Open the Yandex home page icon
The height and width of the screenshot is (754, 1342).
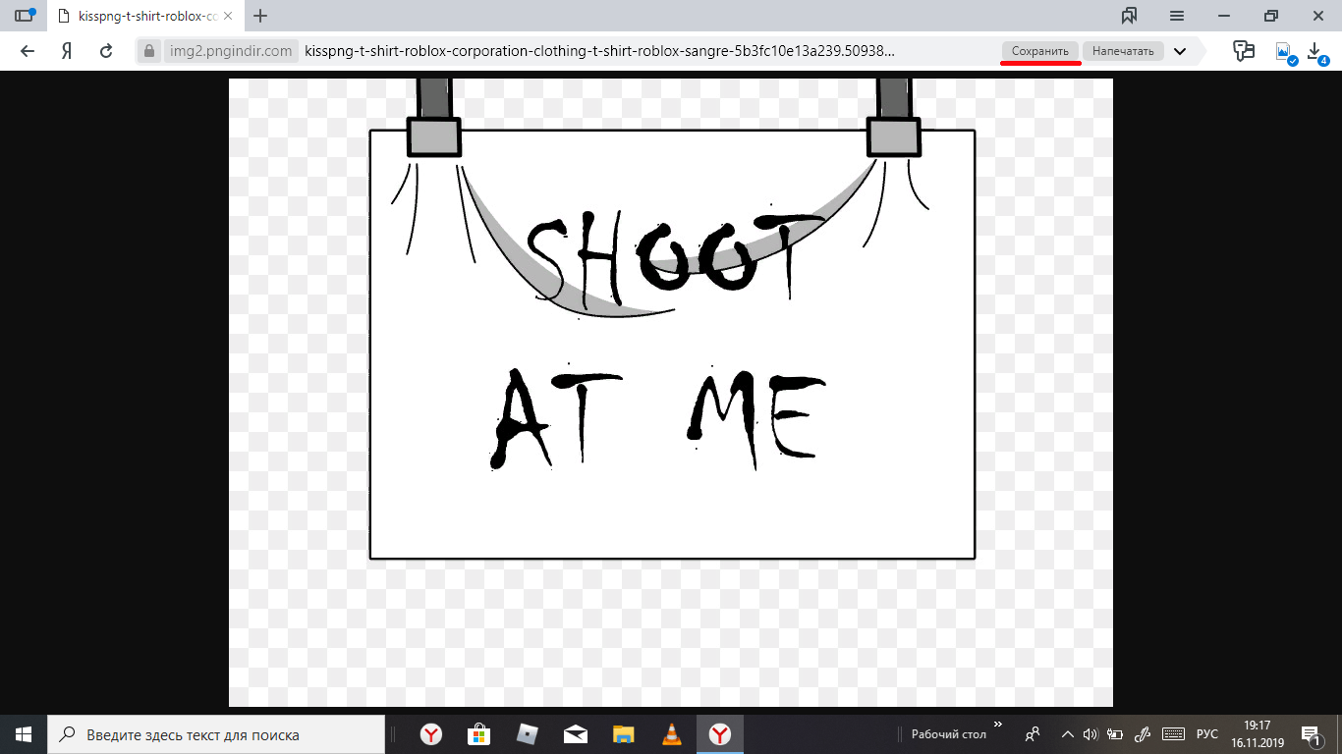[67, 51]
